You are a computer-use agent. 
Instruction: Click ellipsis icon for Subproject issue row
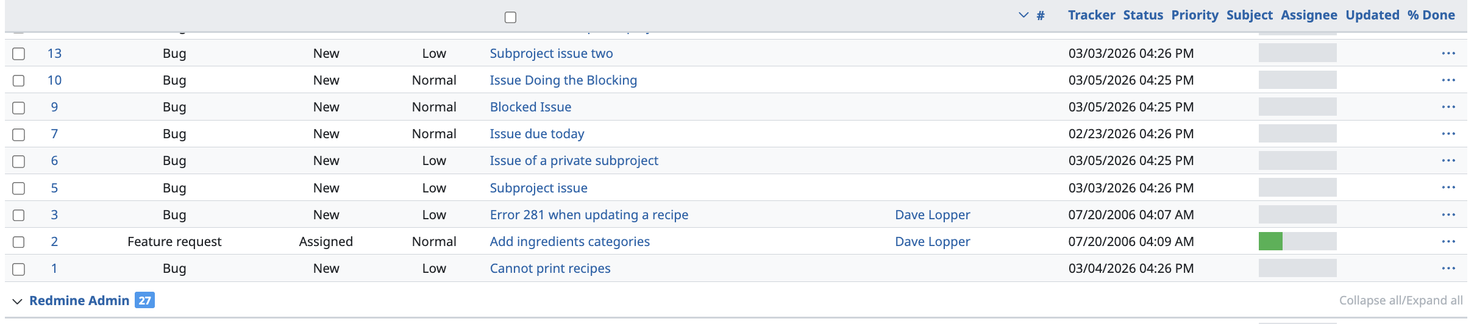click(1448, 188)
